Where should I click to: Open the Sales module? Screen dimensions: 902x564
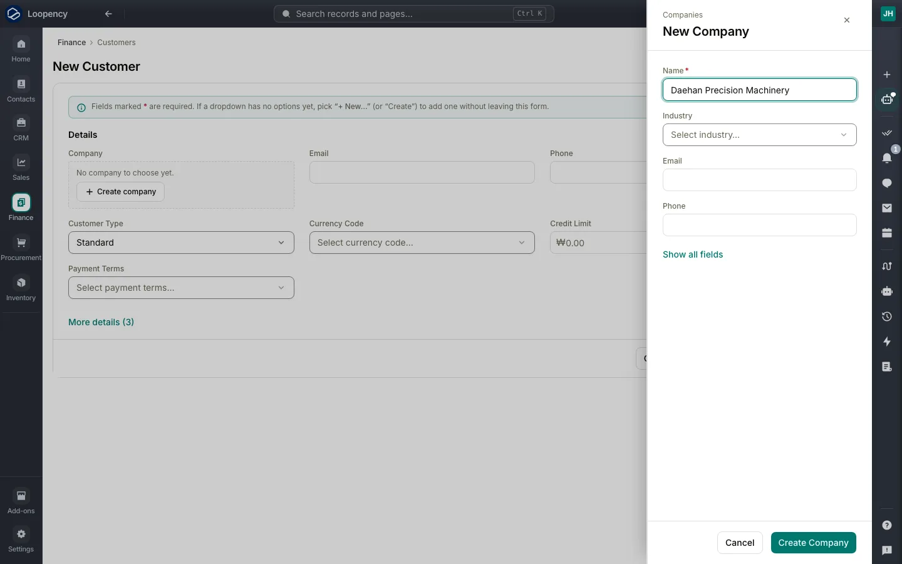[21, 169]
